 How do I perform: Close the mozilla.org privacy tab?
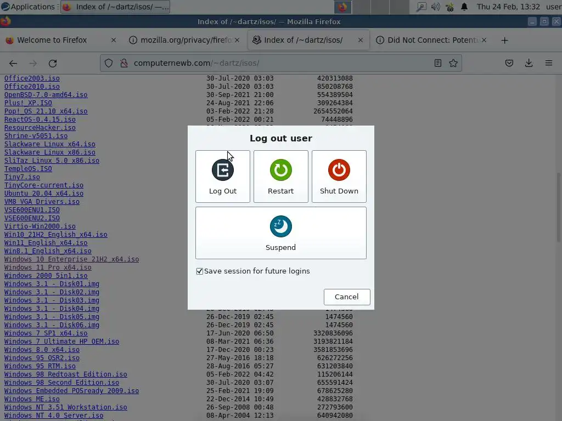237,40
